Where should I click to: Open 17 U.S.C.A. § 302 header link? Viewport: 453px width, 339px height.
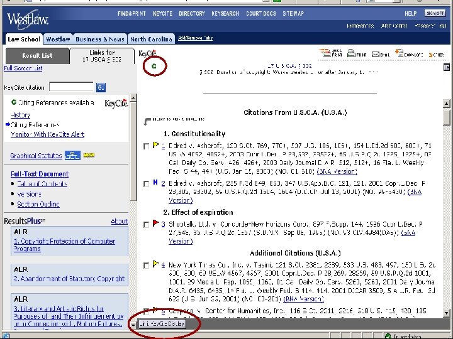(289, 66)
